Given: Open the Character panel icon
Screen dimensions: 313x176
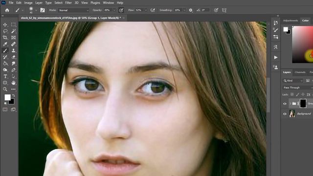Looking at the screenshot, I should (276, 47).
